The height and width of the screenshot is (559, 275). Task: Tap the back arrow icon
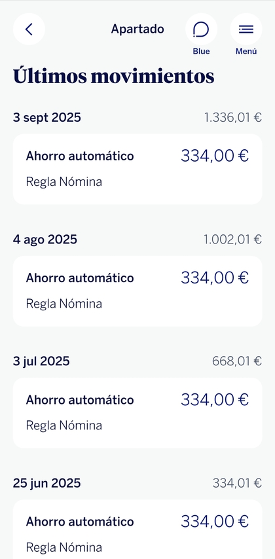[29, 29]
